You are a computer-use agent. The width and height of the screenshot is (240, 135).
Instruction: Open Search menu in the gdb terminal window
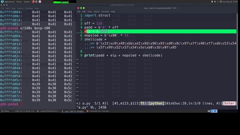coord(20,8)
